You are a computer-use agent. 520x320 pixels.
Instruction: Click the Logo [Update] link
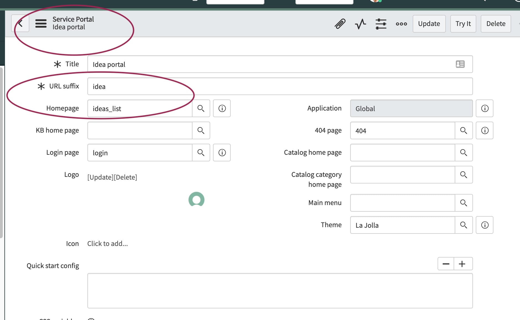[x=100, y=177]
